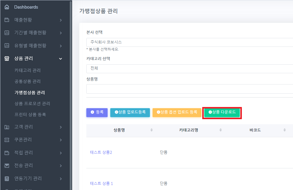Click the Dashboards home icon
Image resolution: width=293 pixels, height=190 pixels.
coord(7,7)
